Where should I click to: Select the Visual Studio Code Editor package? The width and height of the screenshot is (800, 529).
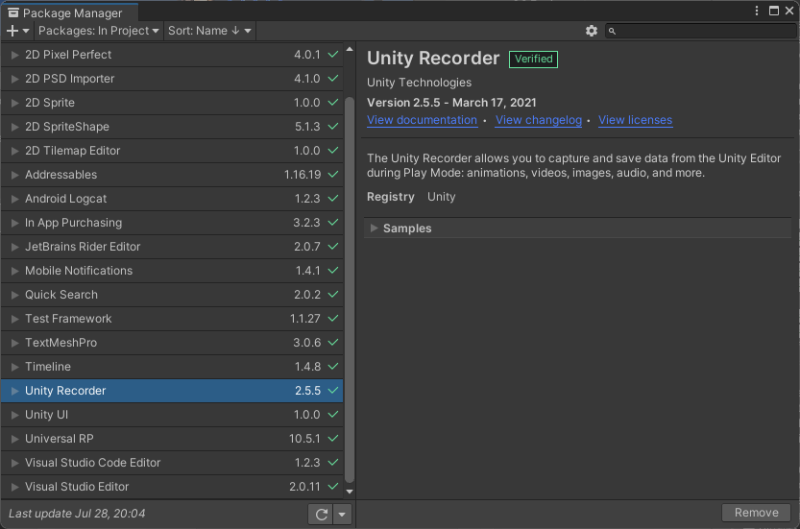click(x=172, y=462)
